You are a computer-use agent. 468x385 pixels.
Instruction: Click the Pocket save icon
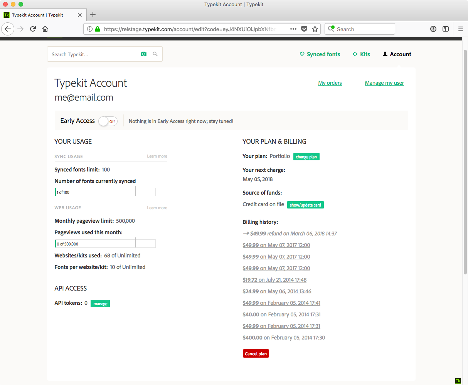point(304,29)
